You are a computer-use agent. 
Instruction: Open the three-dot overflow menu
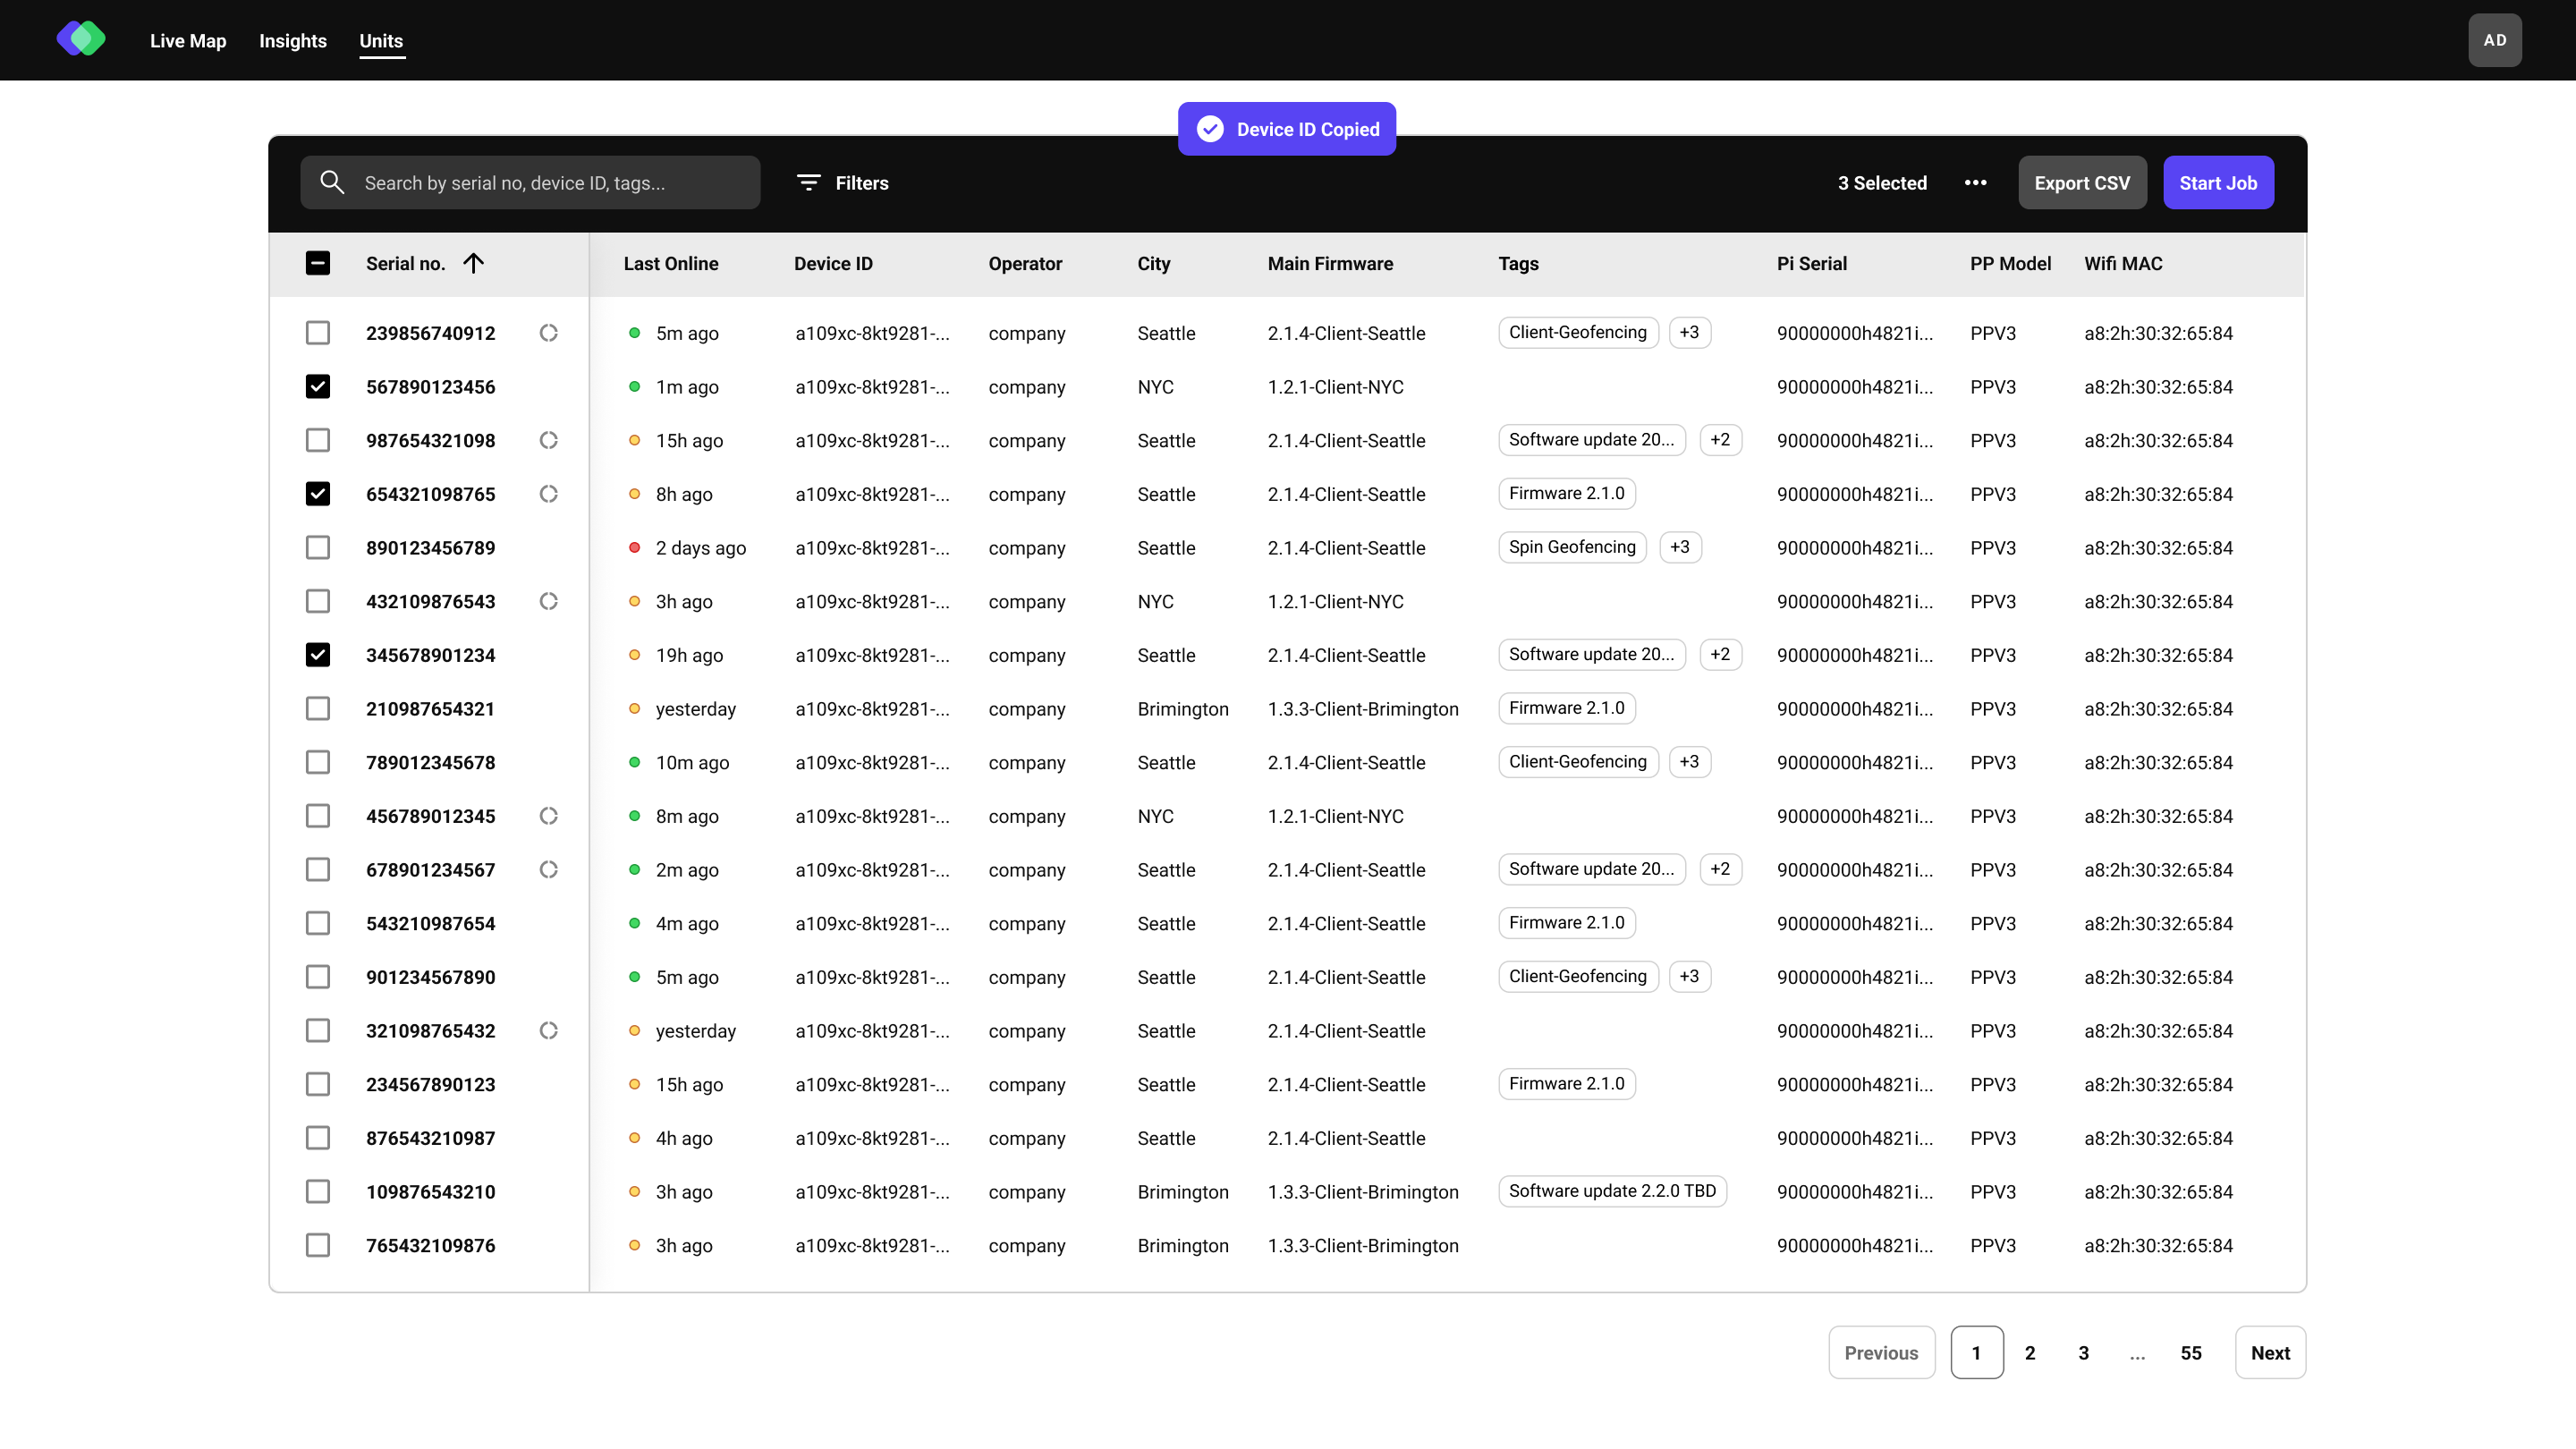click(x=1976, y=182)
